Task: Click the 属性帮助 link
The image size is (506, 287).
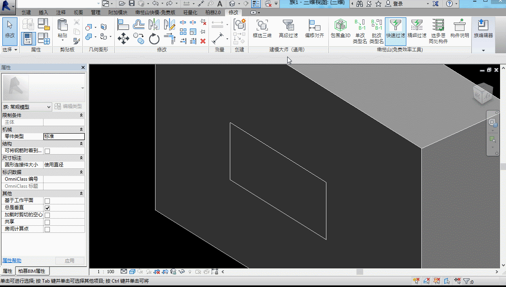Action: click(12, 261)
